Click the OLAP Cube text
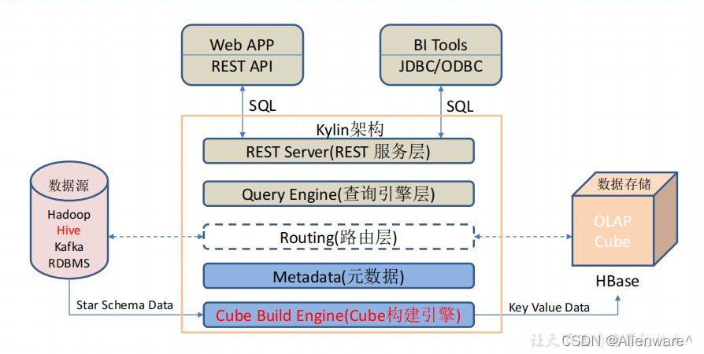 613,231
